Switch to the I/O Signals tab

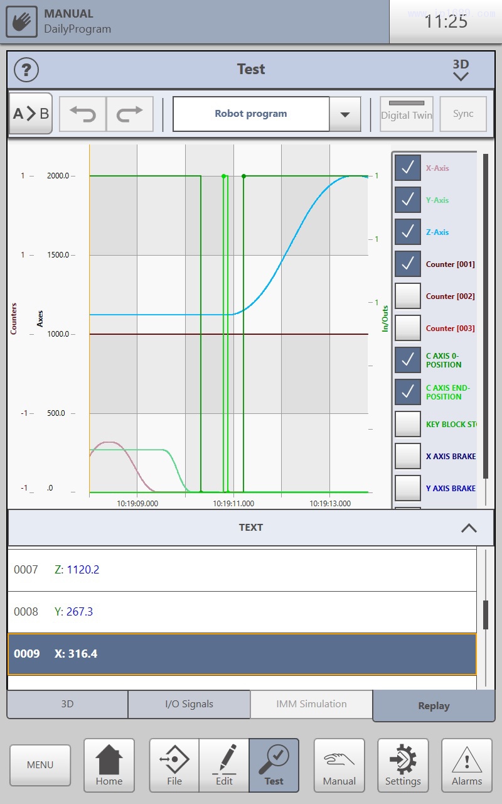pyautogui.click(x=189, y=704)
